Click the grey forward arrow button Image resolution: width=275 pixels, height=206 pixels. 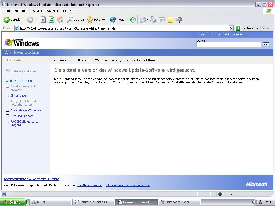click(30, 20)
